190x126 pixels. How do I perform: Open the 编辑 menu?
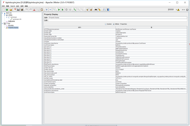[x=7, y=6]
